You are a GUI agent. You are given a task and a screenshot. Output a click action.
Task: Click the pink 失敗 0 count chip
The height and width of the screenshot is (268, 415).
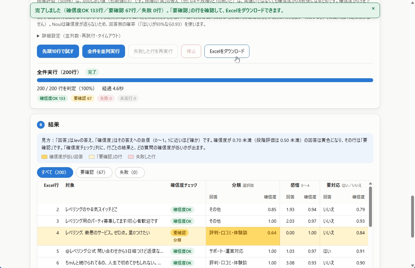coord(106,98)
